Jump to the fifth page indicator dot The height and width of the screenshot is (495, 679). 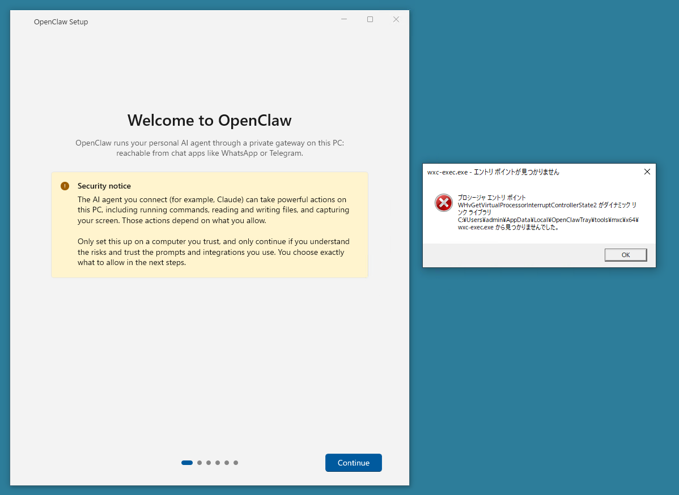(x=227, y=463)
